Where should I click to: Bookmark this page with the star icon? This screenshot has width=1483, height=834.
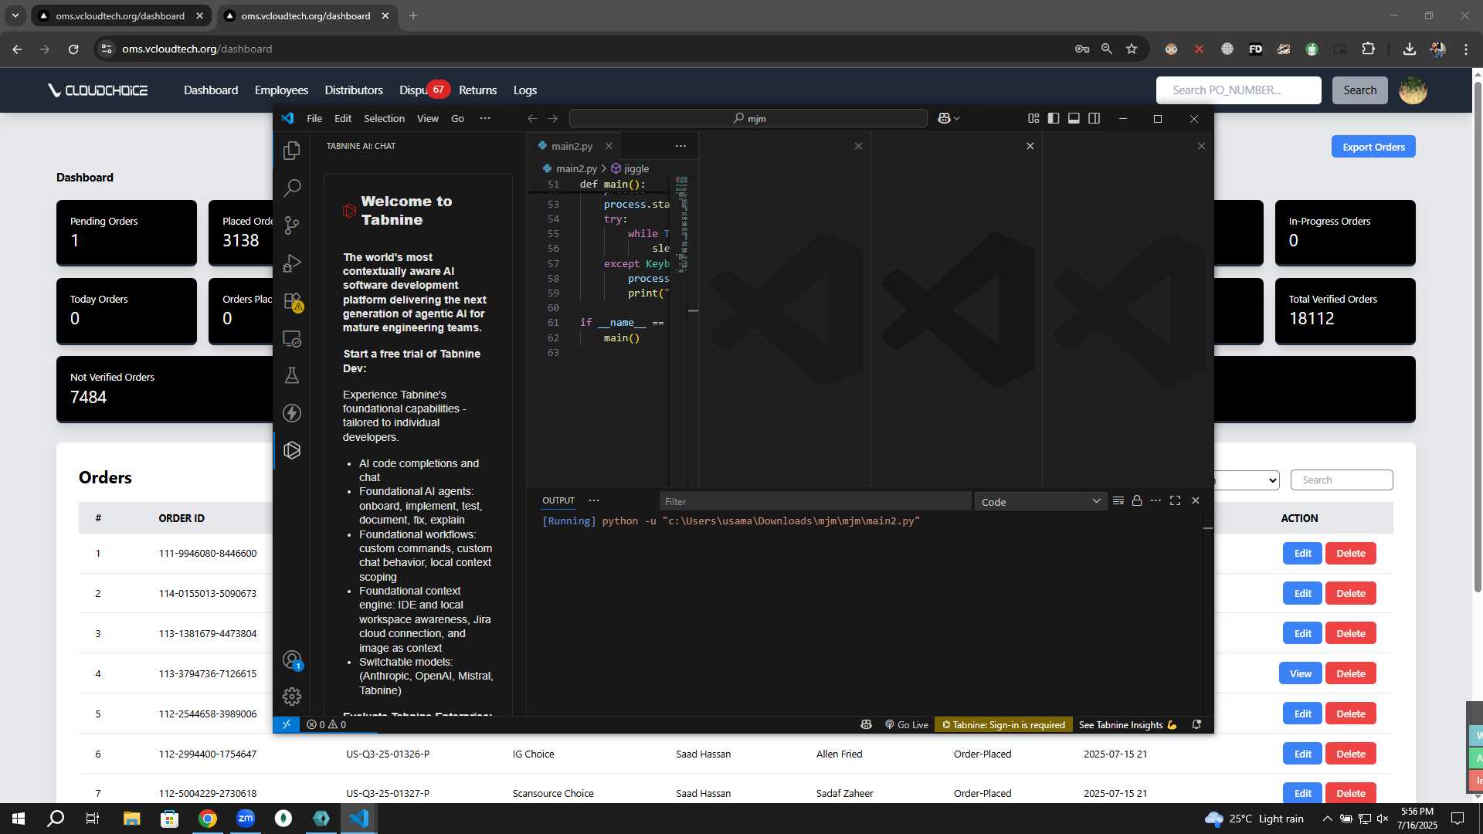click(1132, 49)
